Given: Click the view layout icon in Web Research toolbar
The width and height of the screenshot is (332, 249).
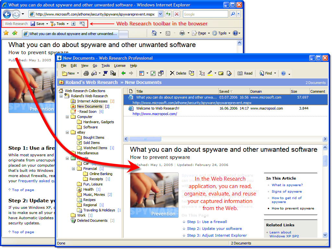Looking at the screenshot, I should 142,73.
